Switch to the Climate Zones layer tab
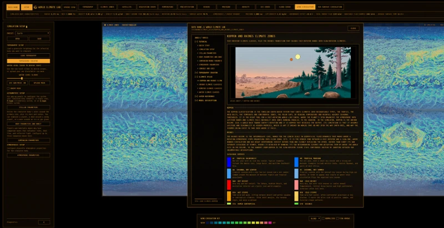 click(107, 7)
